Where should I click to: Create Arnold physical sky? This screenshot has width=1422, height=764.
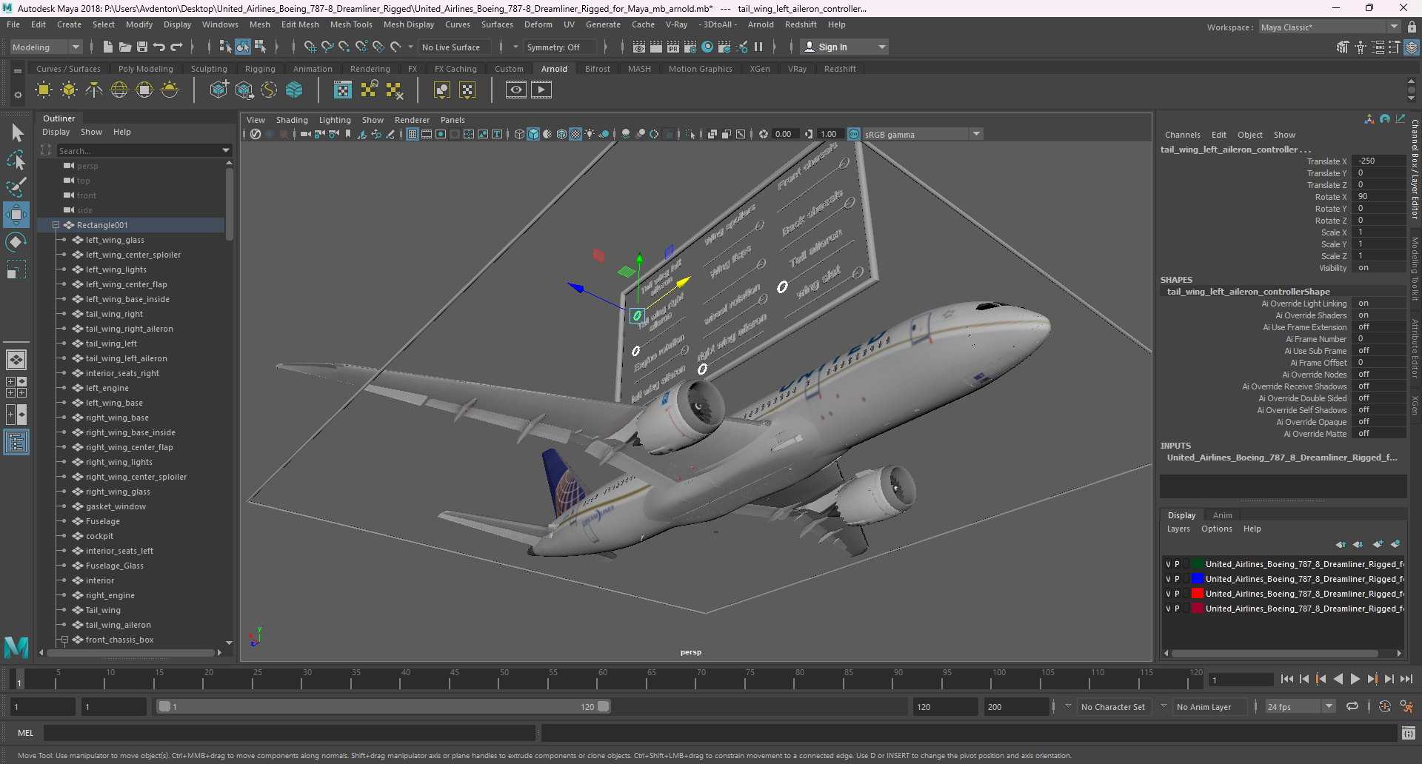coord(170,90)
